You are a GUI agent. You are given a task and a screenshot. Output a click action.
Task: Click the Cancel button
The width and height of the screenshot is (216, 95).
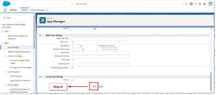(x=100, y=86)
